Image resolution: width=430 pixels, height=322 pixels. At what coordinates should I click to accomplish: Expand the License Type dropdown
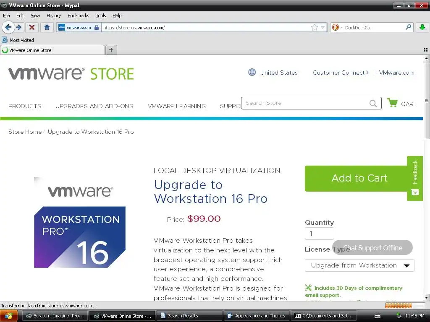359,265
